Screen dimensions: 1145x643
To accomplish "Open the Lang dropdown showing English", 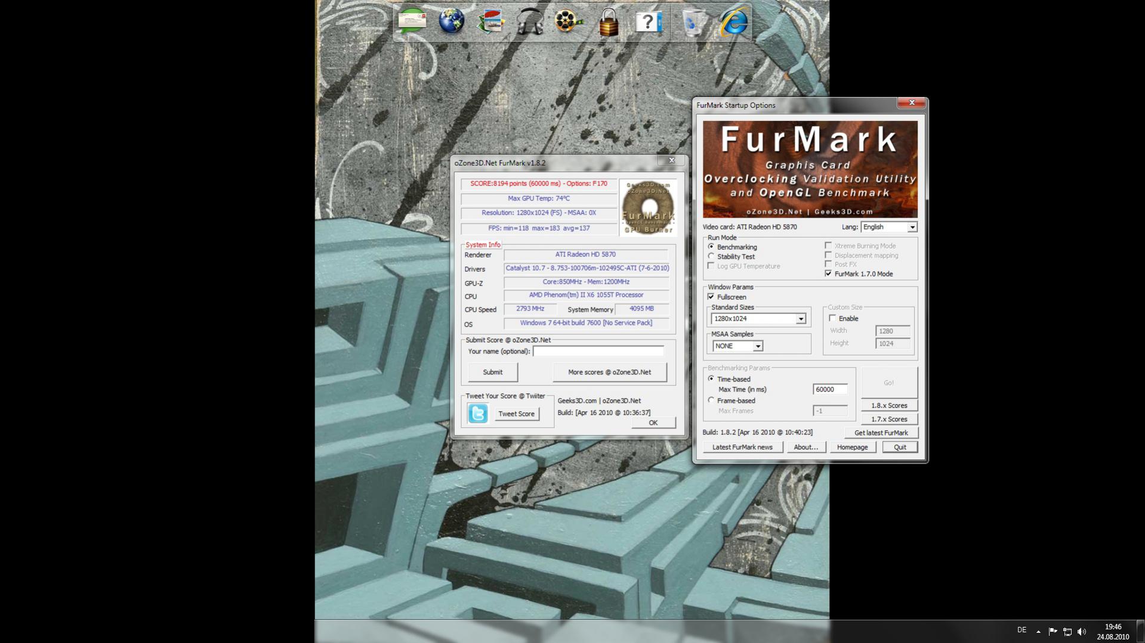I will click(x=889, y=227).
